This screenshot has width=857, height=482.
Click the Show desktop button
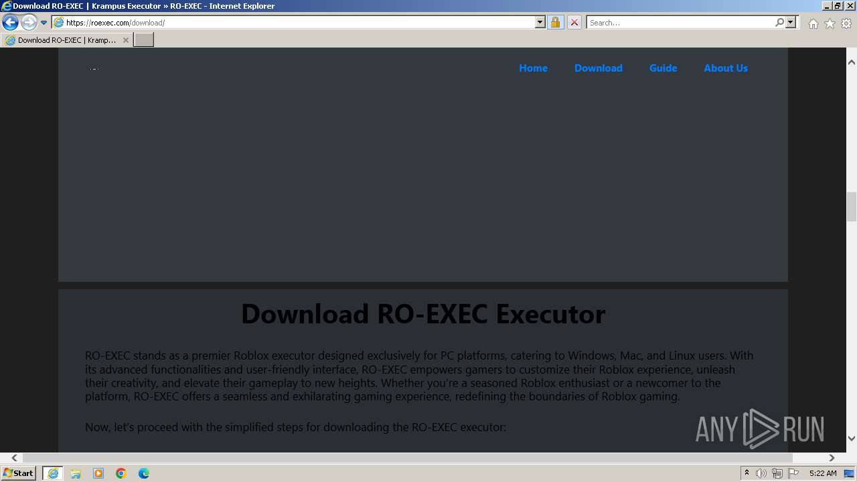[x=850, y=473]
